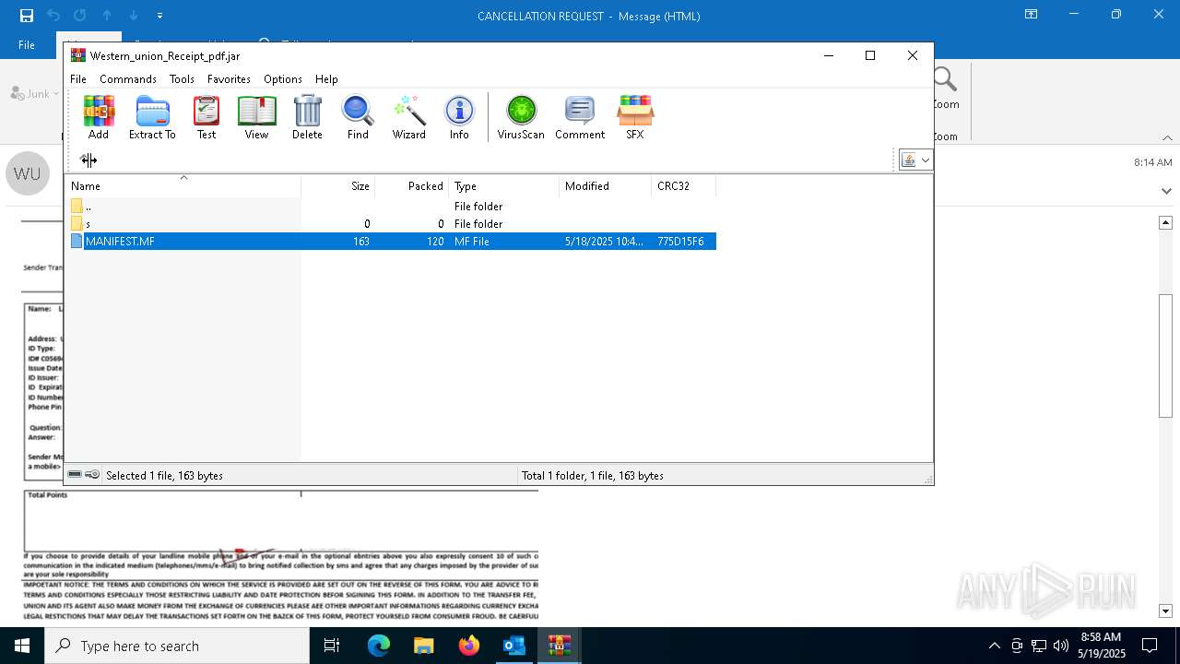Click previous item up arrow in Outlook
The height and width of the screenshot is (664, 1180).
[107, 16]
